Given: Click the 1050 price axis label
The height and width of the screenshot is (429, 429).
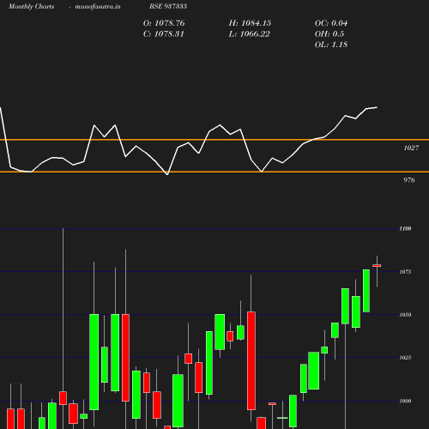Looking at the screenshot, I should [405, 315].
